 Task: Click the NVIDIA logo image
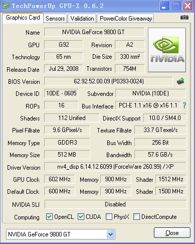point(167,50)
